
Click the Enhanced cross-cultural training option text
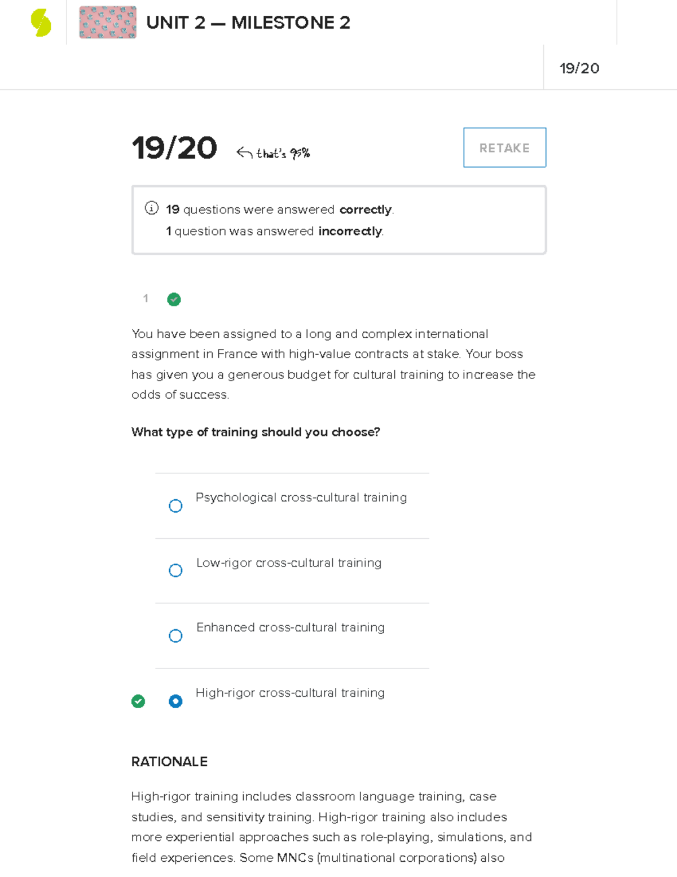pyautogui.click(x=290, y=627)
